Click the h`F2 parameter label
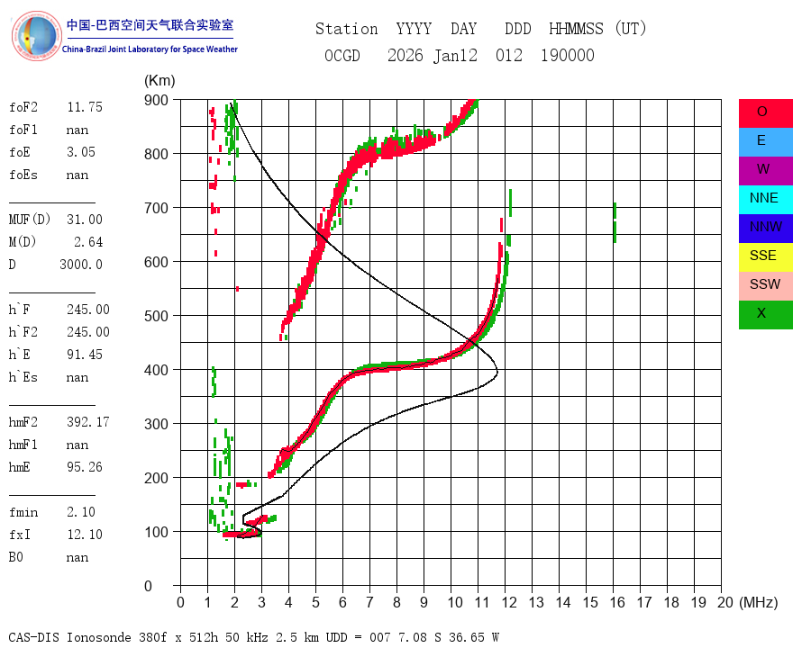Viewport: 811px width, 648px height. click(x=23, y=332)
